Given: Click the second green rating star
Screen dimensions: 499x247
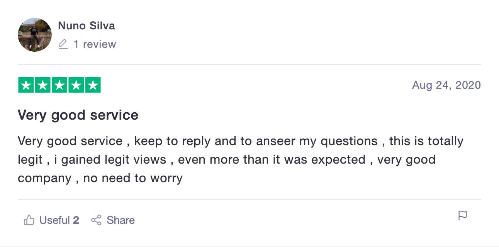Looking at the screenshot, I should (x=43, y=85).
